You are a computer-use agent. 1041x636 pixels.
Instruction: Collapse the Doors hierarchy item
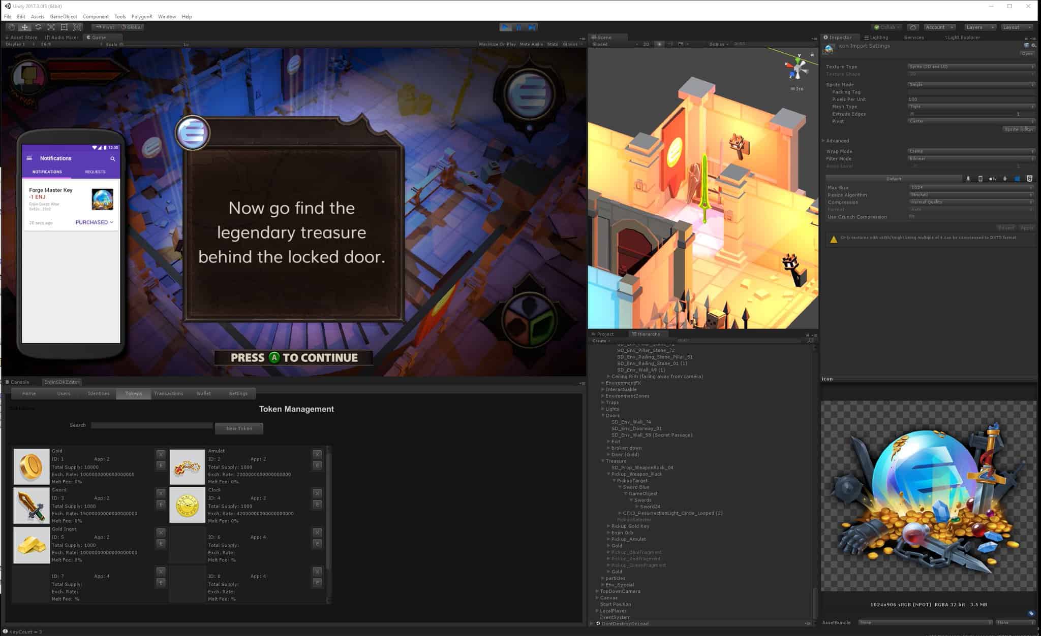[603, 416]
